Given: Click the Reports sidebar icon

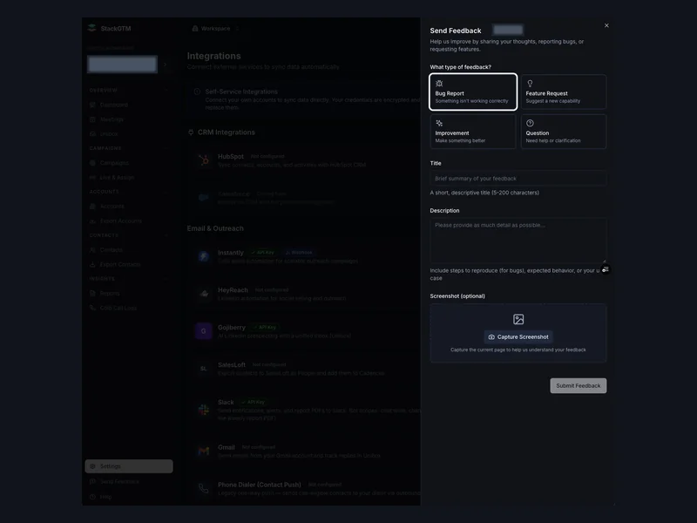Looking at the screenshot, I should click(x=92, y=293).
